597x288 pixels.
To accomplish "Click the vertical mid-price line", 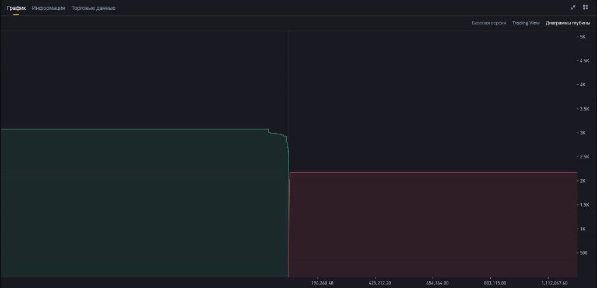I will (x=289, y=87).
